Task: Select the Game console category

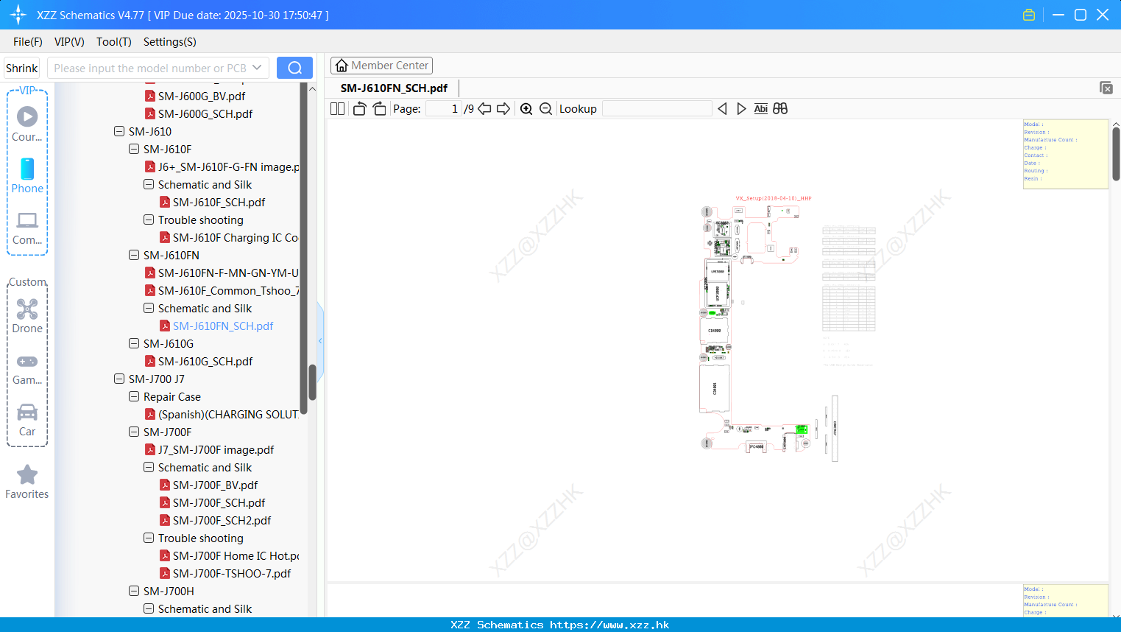Action: pos(27,368)
